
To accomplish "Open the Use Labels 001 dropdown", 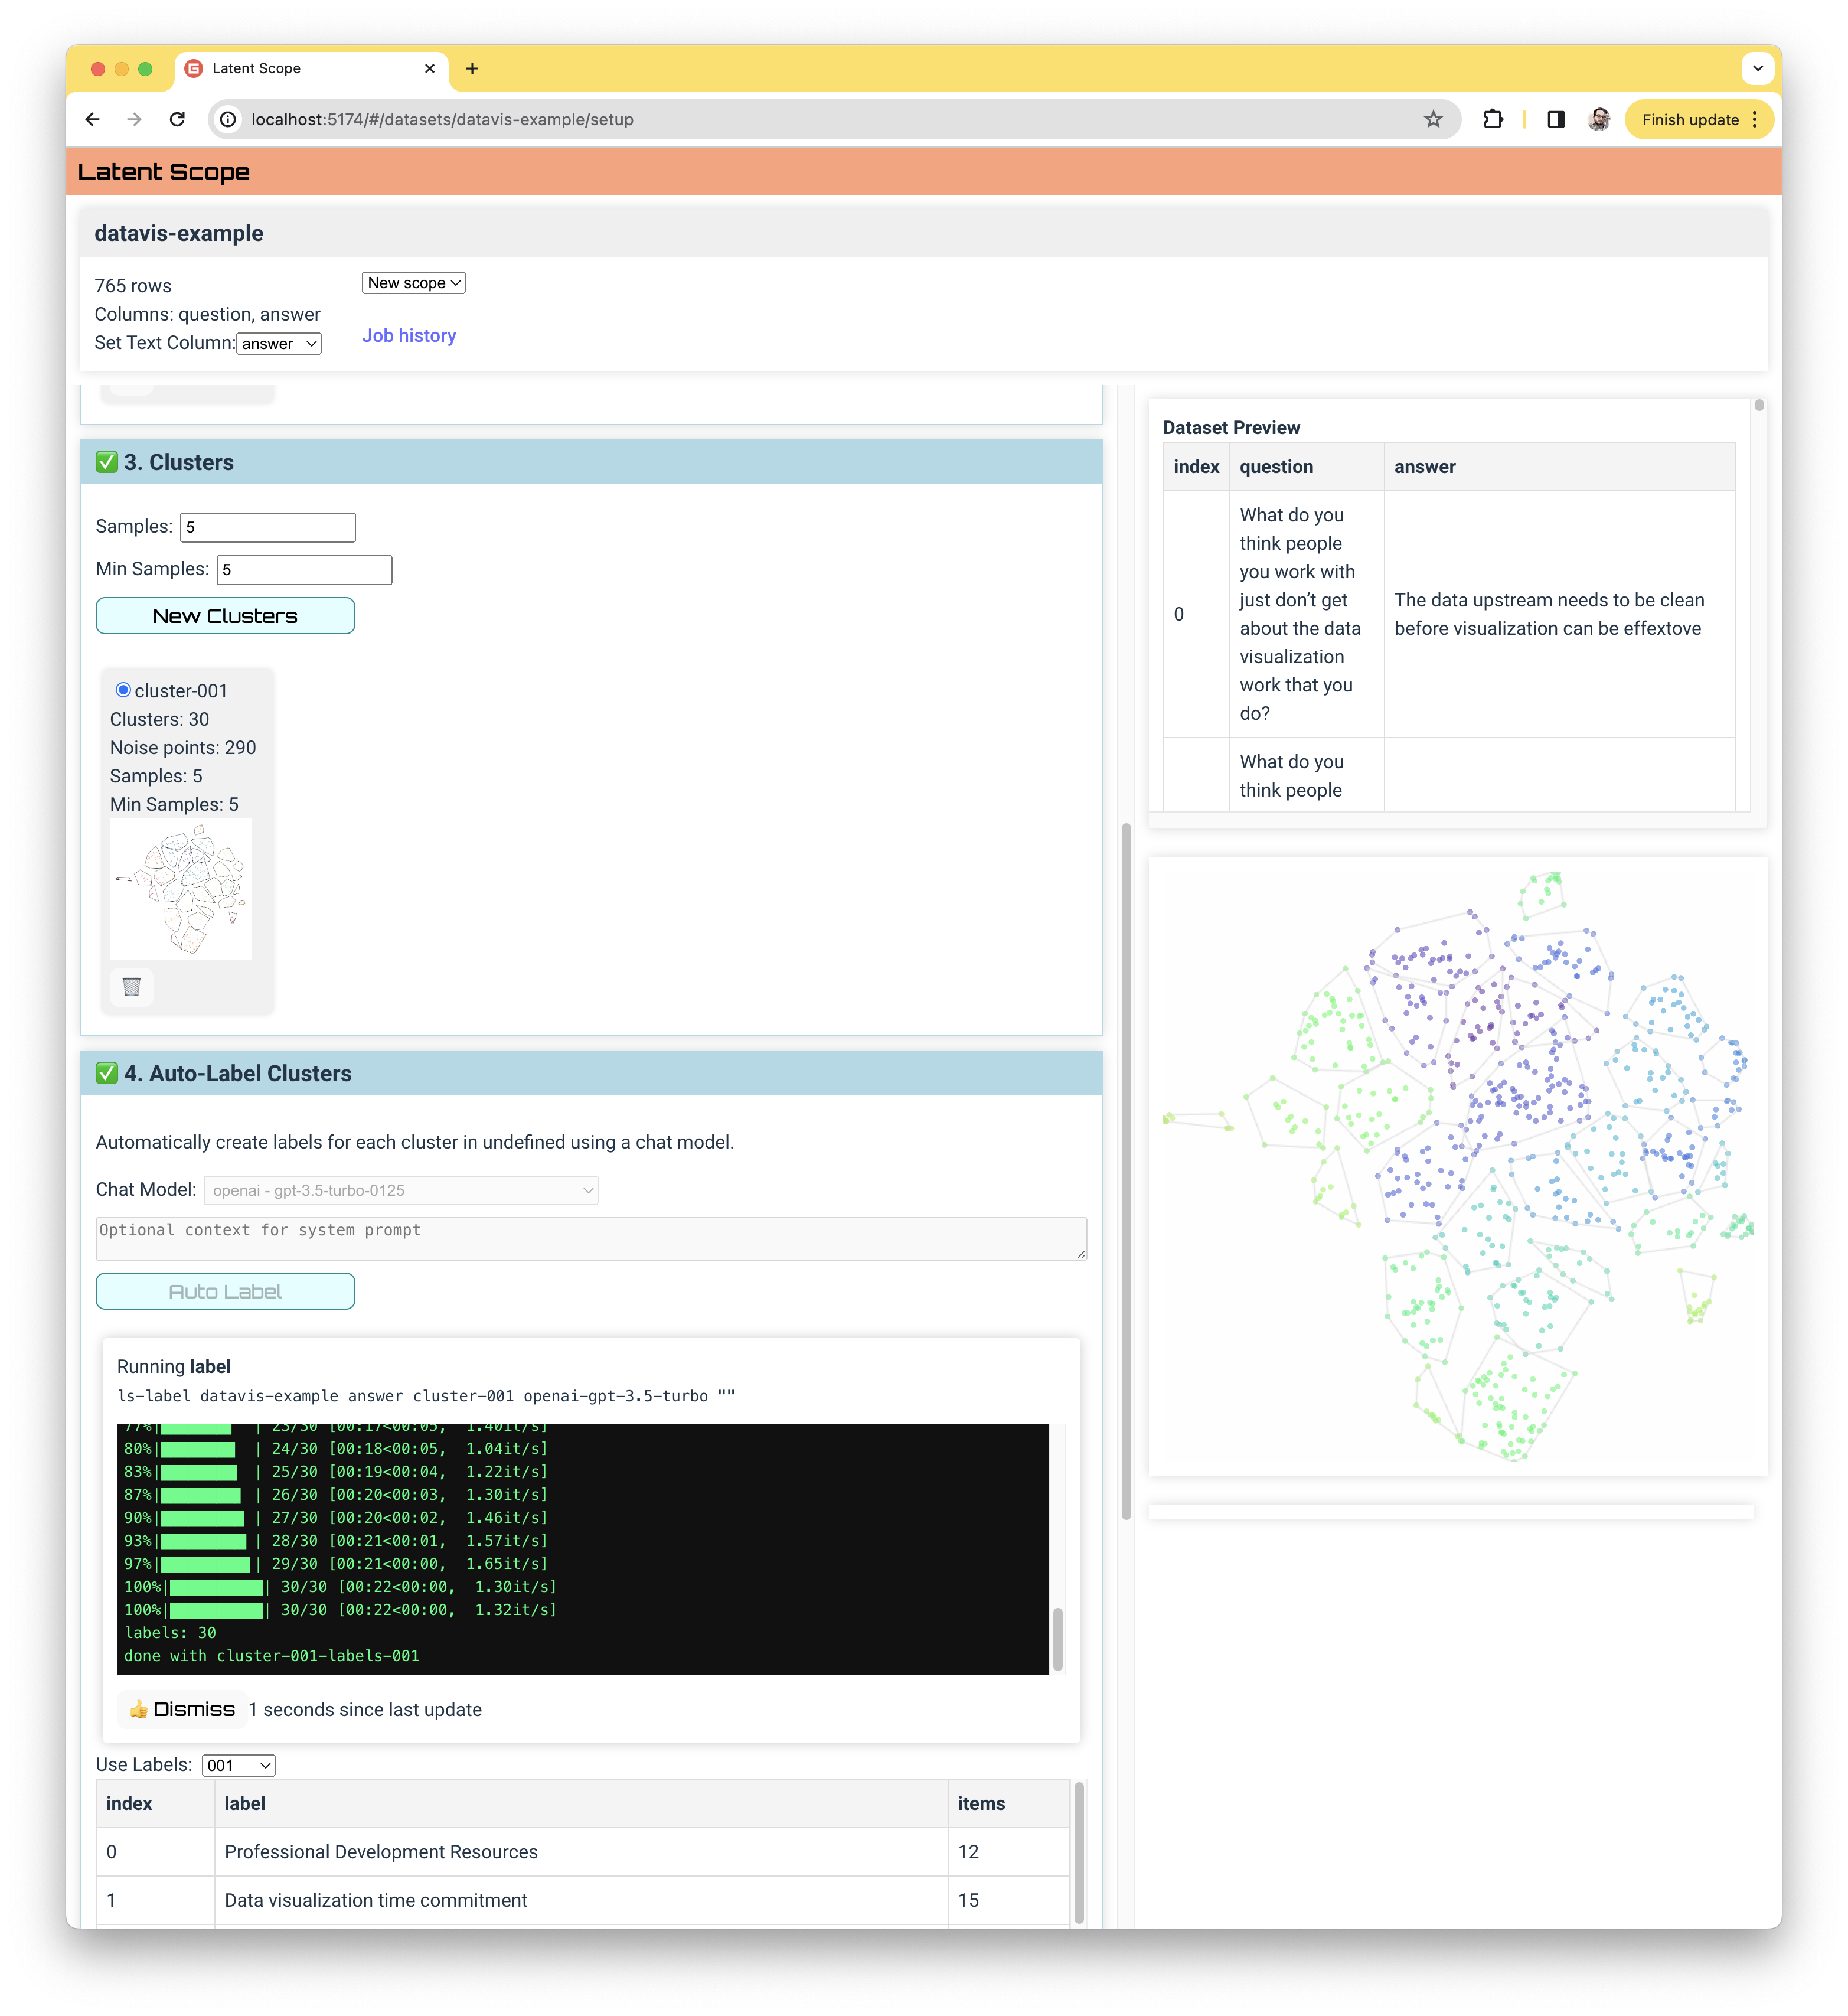I will [x=238, y=1765].
